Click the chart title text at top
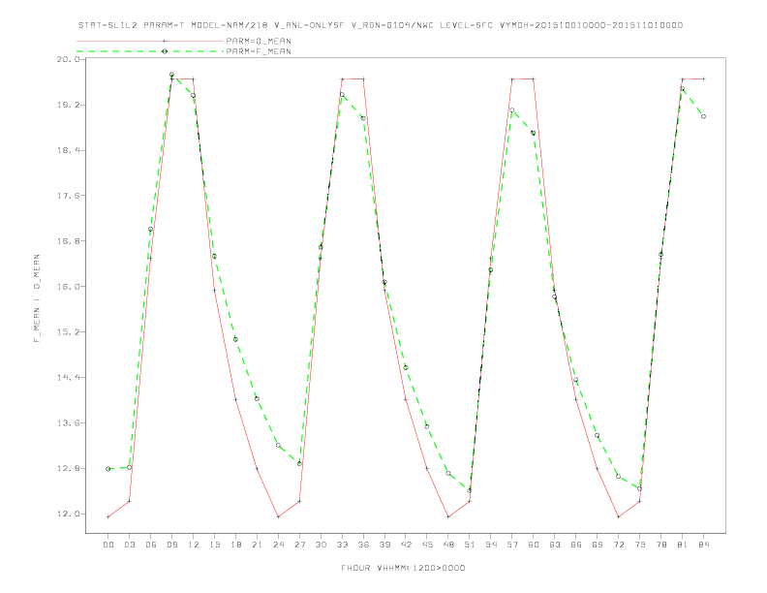This screenshot has width=767, height=593. tap(381, 25)
